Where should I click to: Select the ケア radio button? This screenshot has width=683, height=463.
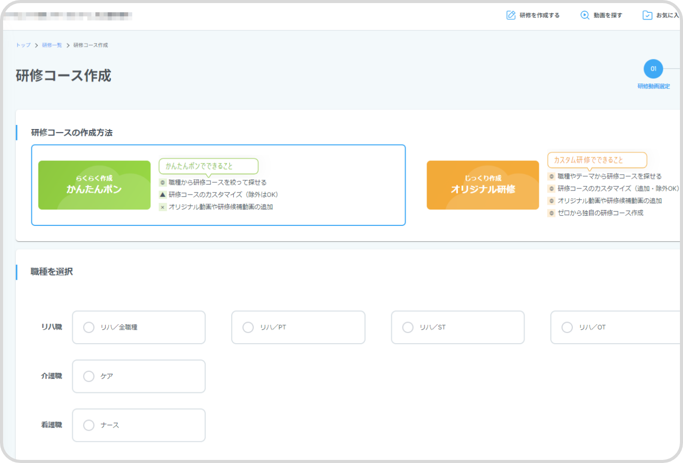(x=89, y=376)
